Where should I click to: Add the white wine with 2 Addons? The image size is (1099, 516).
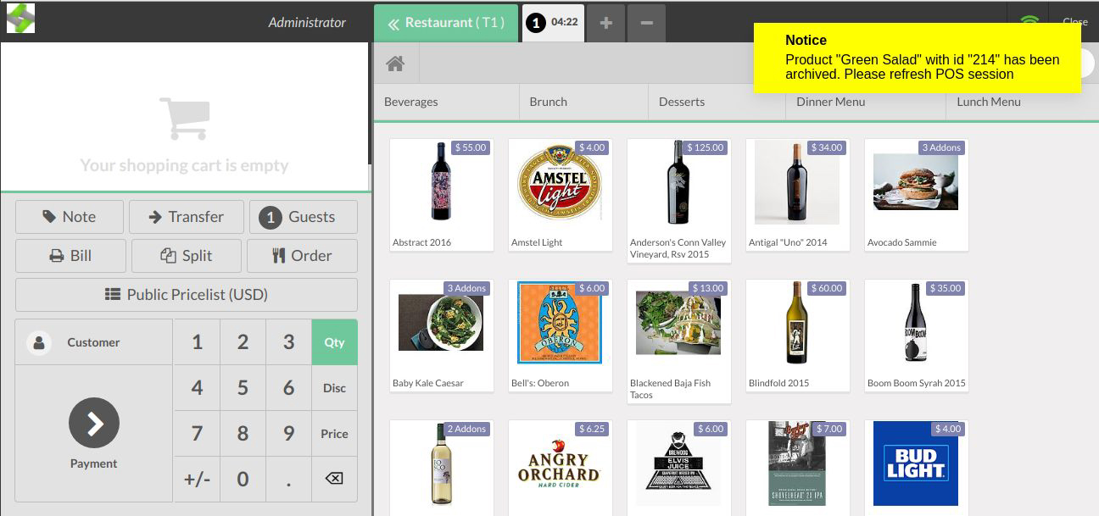[x=442, y=468]
